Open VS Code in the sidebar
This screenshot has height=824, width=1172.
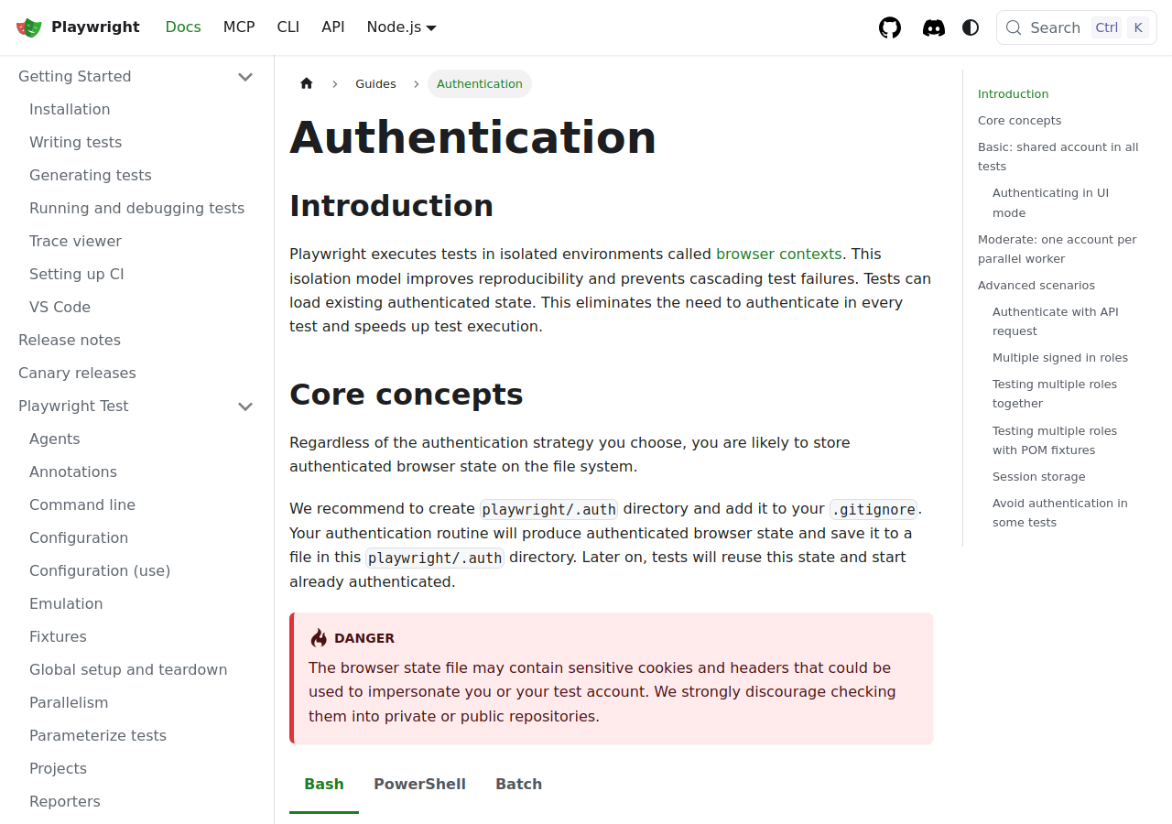[x=60, y=308]
